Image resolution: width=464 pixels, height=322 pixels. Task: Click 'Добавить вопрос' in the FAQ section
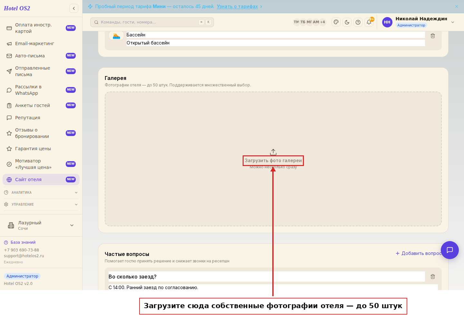(419, 253)
